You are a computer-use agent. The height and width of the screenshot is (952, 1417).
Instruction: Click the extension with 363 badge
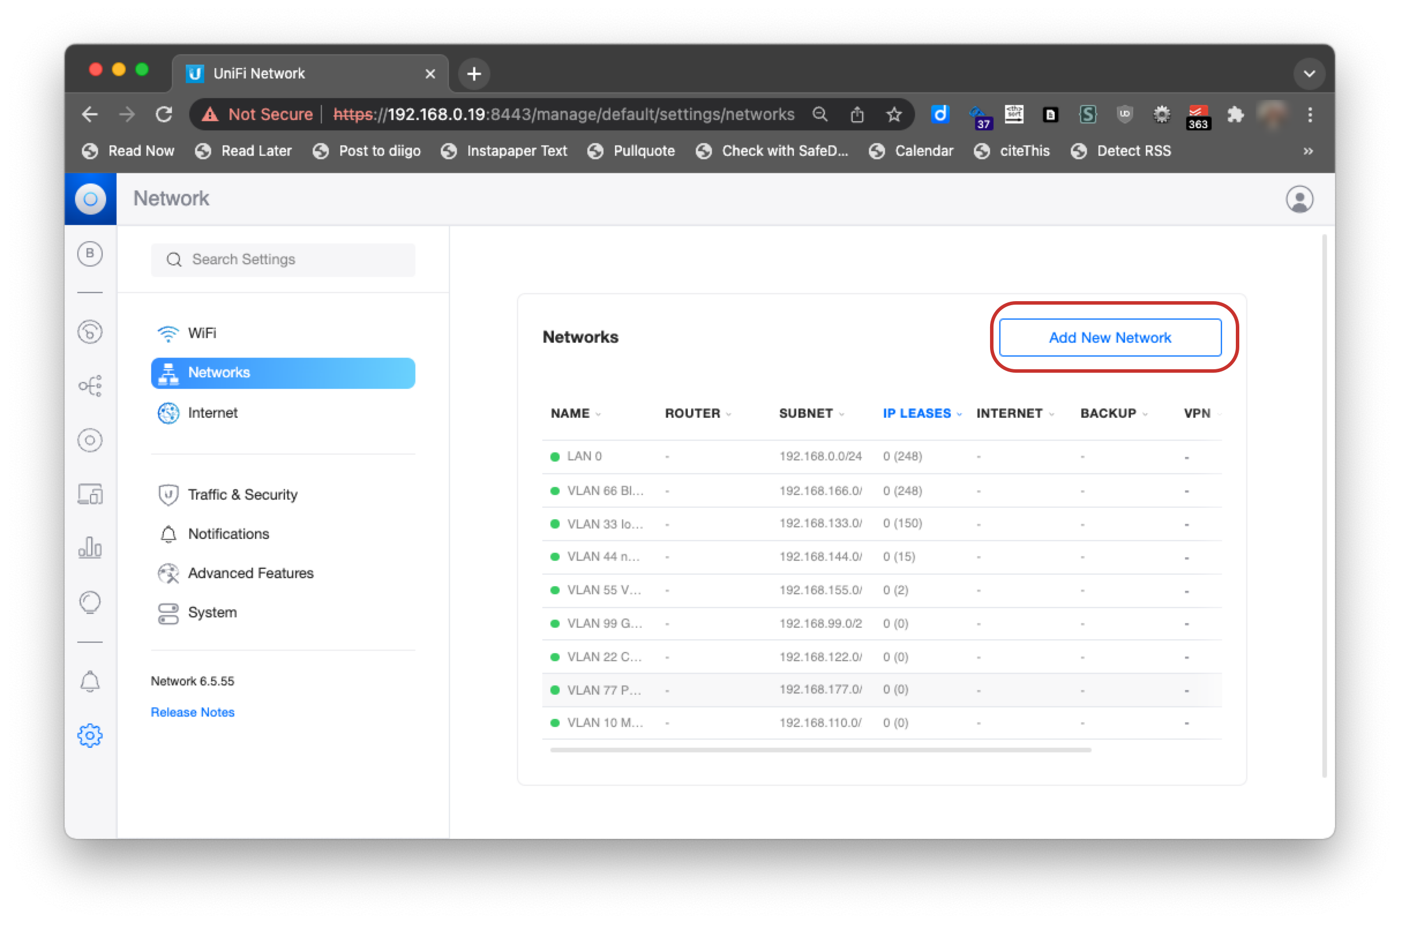1197,117
